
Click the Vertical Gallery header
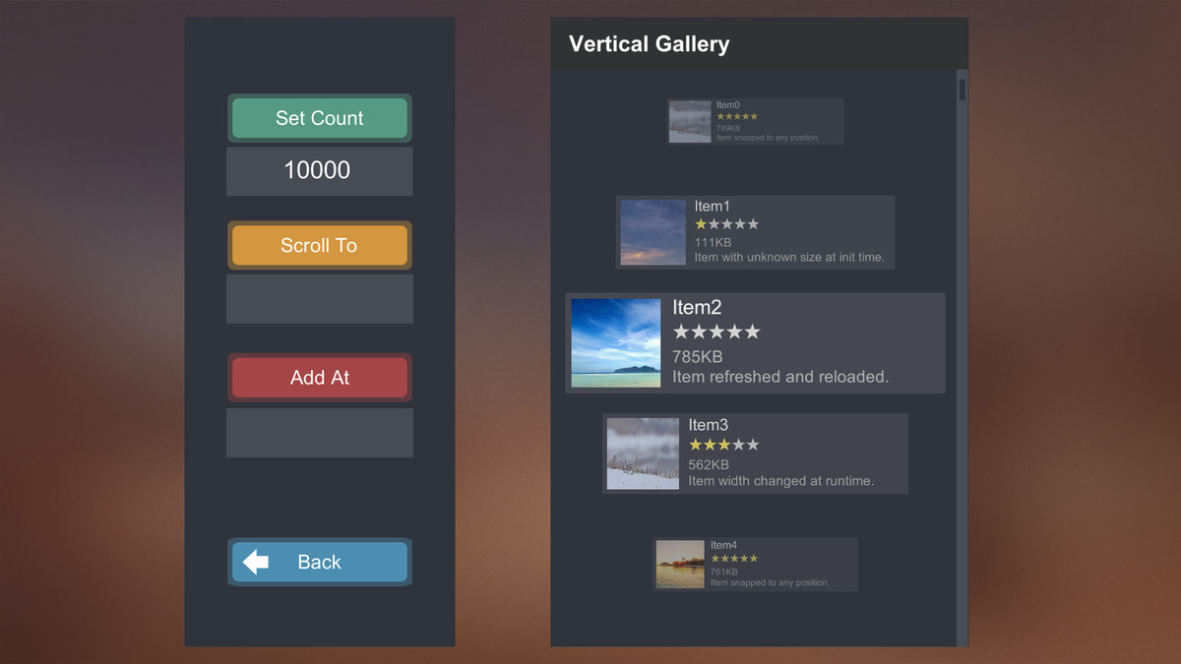coord(649,43)
